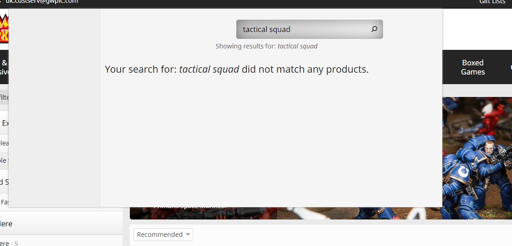512x246 pixels.
Task: Expand the cut-off 'd S' filter section
Action: 4,182
